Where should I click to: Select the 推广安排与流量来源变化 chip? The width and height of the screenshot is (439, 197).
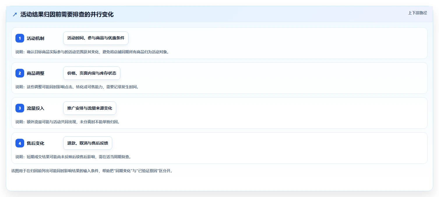(x=90, y=108)
